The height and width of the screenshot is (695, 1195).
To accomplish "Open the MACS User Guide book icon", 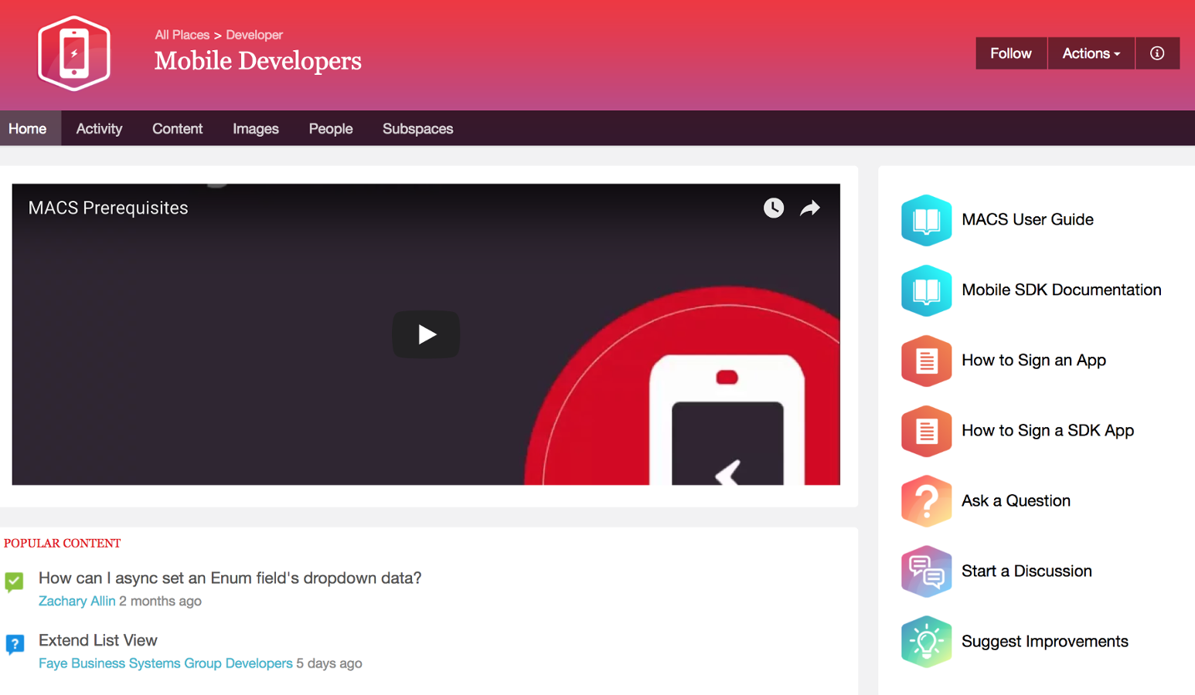I will pos(926,220).
